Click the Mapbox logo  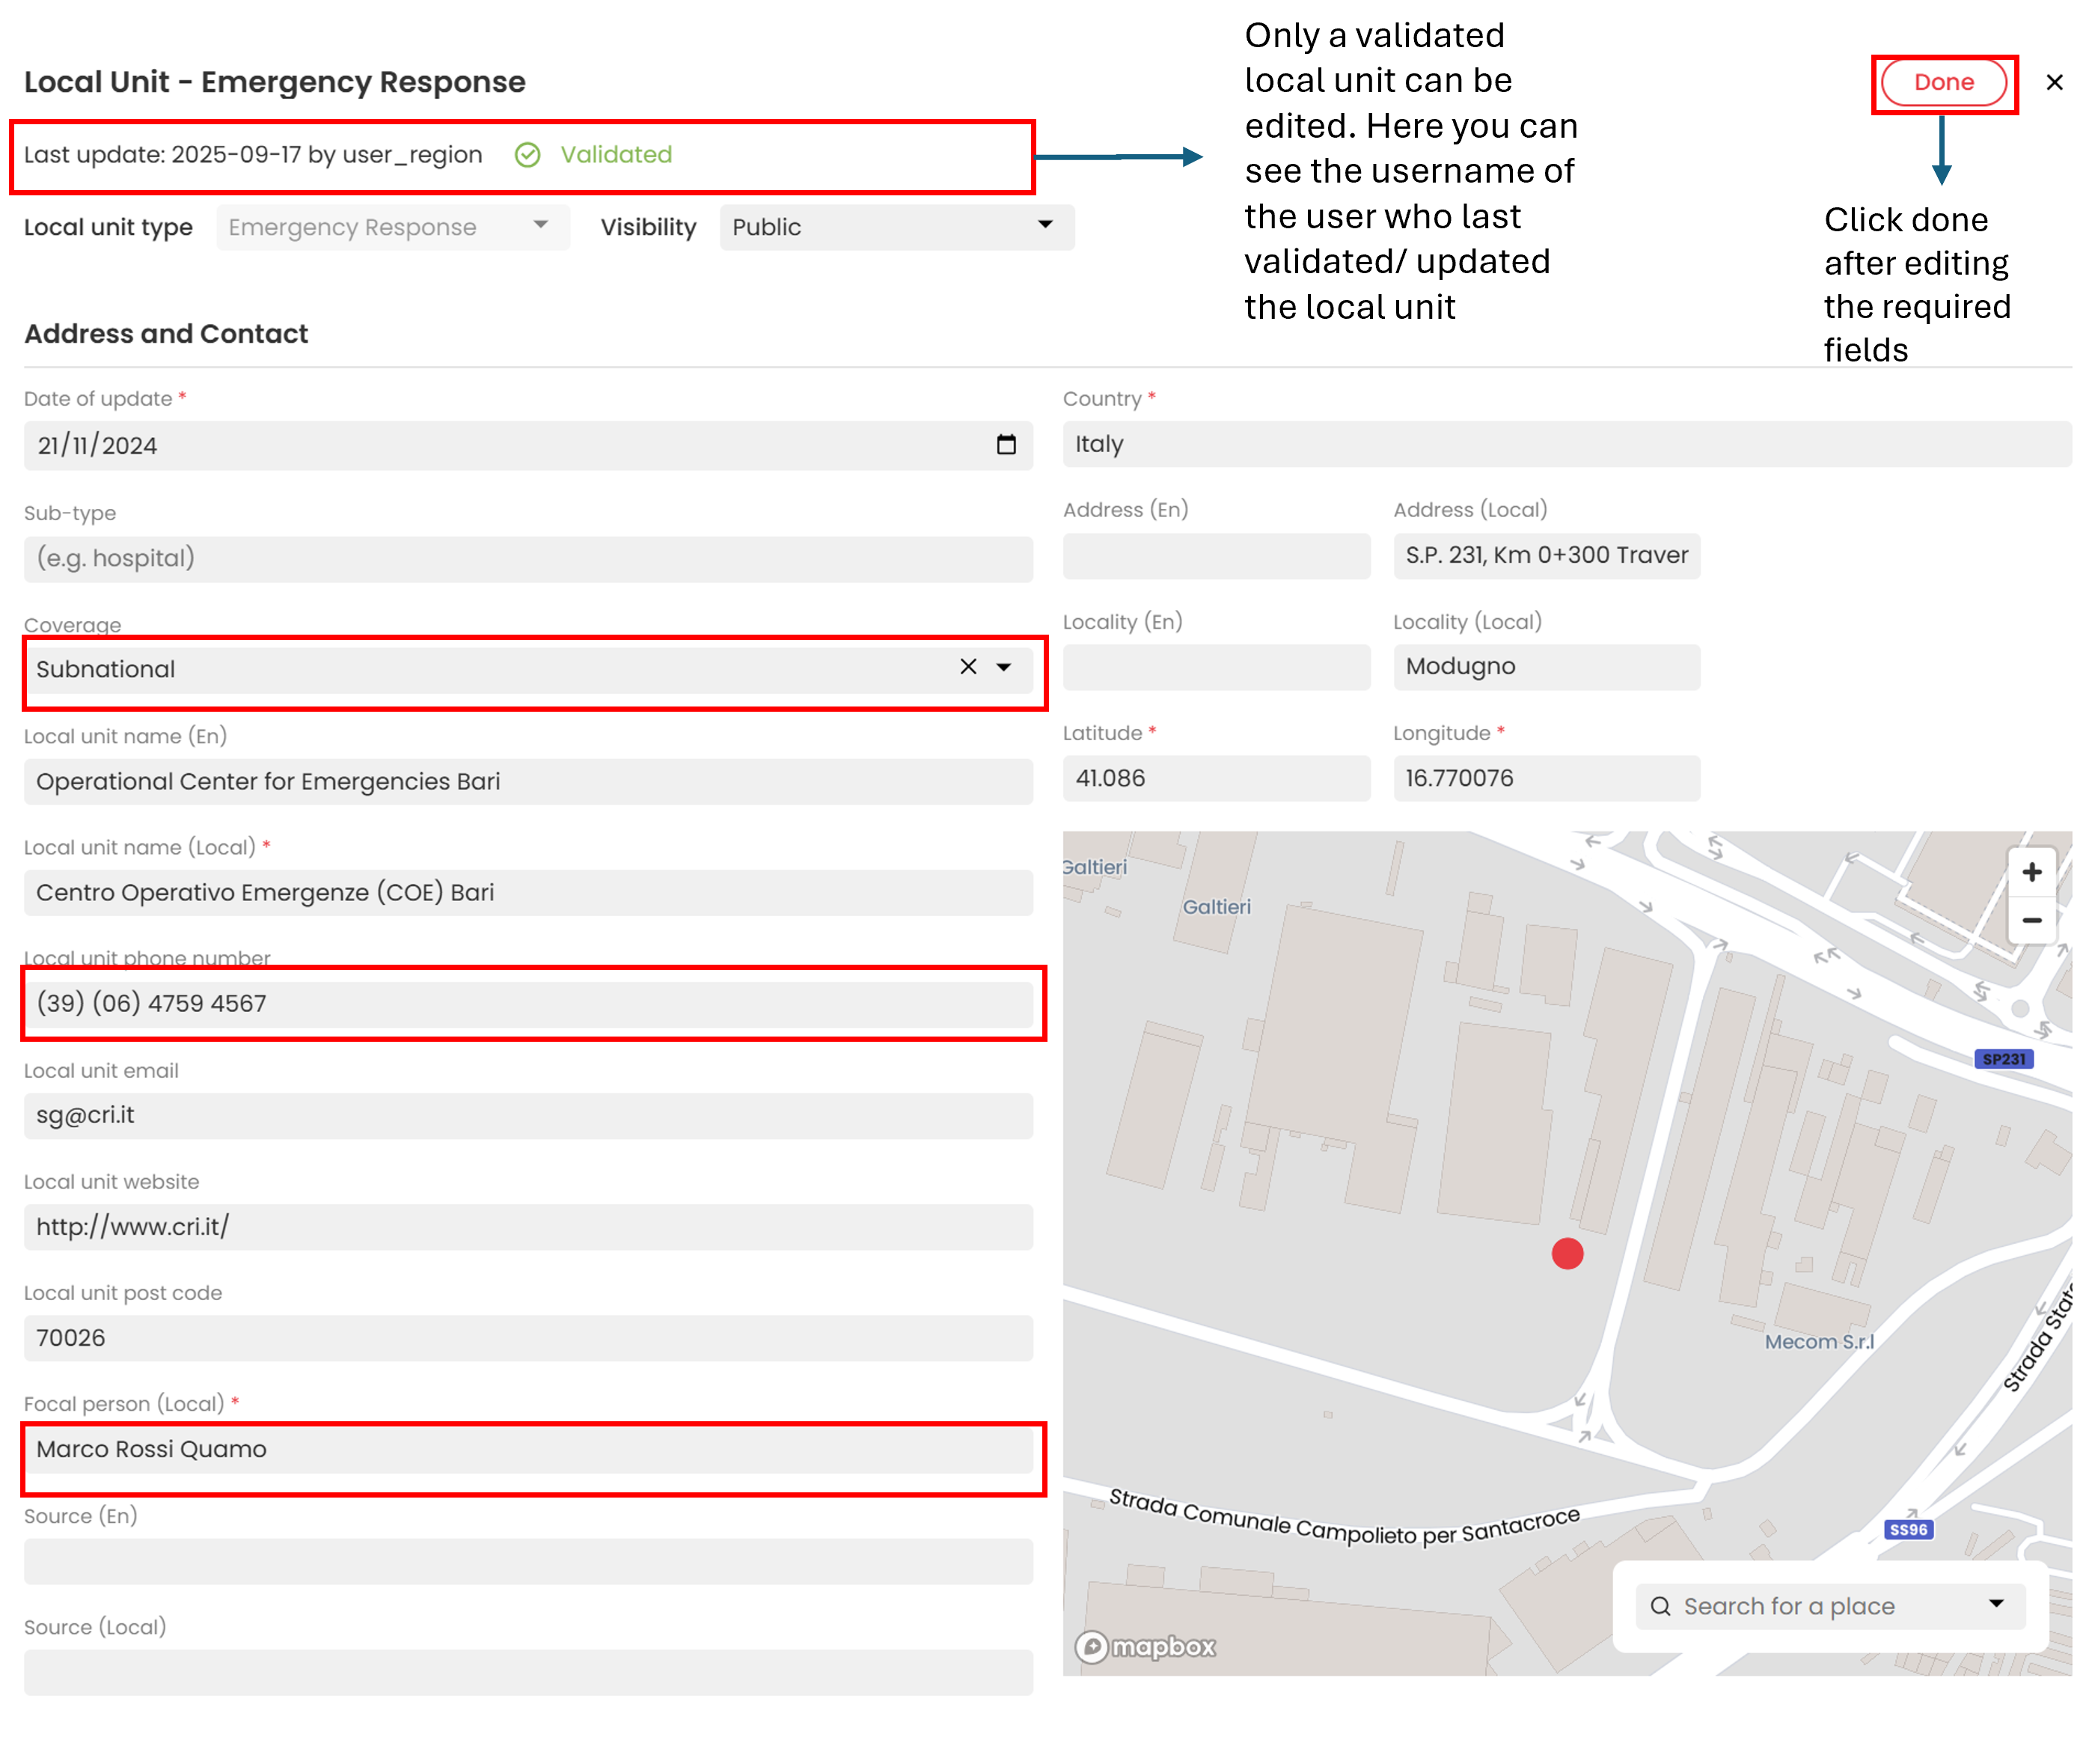coord(1145,1646)
